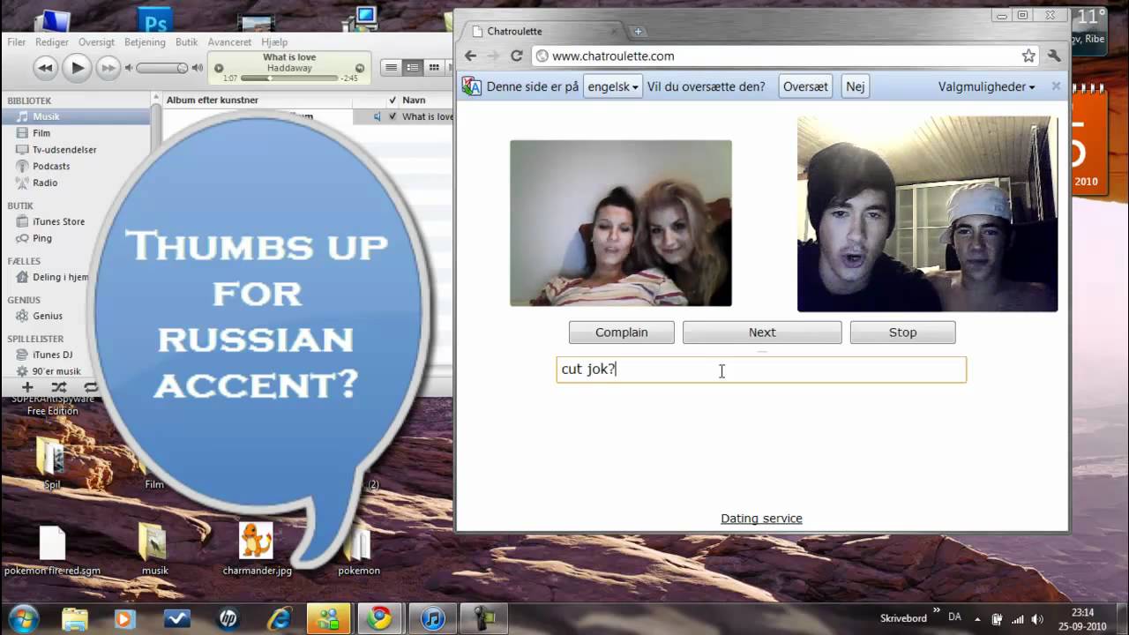
Task: Sort by 'Album efter kunstner' column header
Action: [213, 101]
